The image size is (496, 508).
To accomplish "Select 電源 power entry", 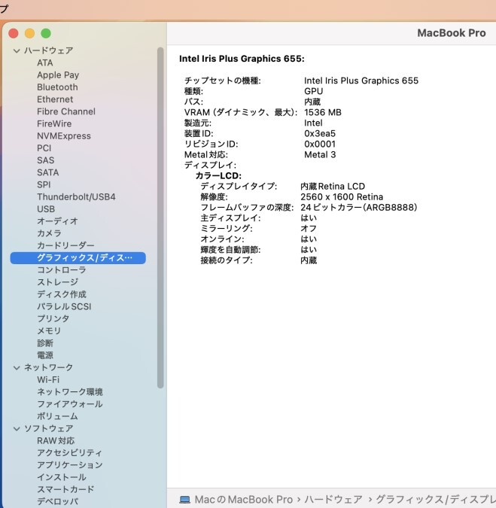I will [45, 355].
